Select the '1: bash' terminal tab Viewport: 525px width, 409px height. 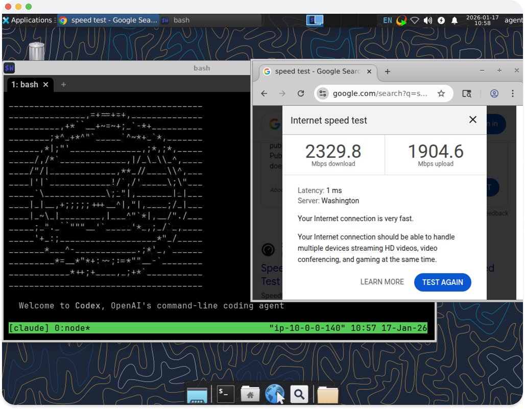25,84
